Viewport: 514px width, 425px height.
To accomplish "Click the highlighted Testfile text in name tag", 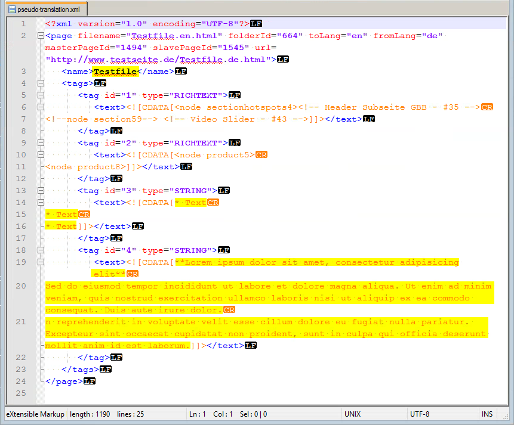I will pos(116,72).
